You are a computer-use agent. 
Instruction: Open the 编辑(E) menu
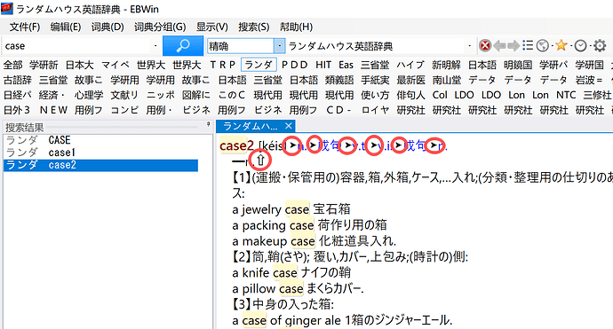coord(66,27)
